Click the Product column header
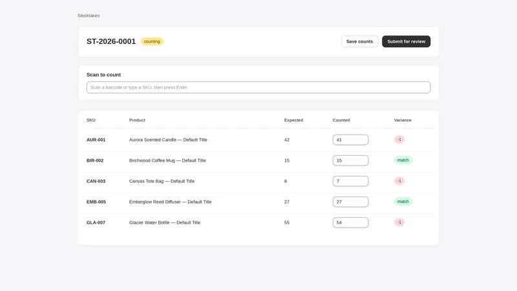Image resolution: width=517 pixels, height=291 pixels. [x=137, y=120]
